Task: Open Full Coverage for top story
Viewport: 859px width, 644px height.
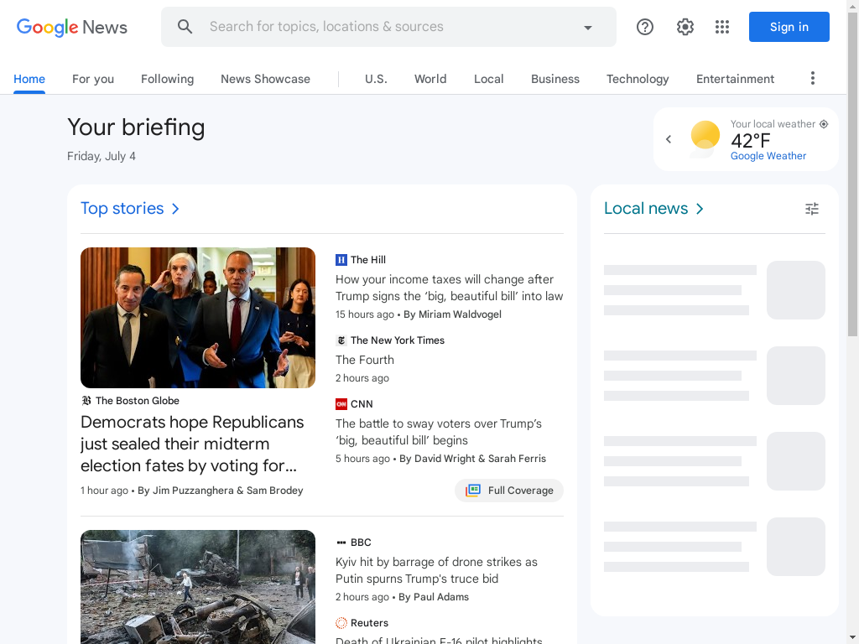Action: (x=509, y=491)
